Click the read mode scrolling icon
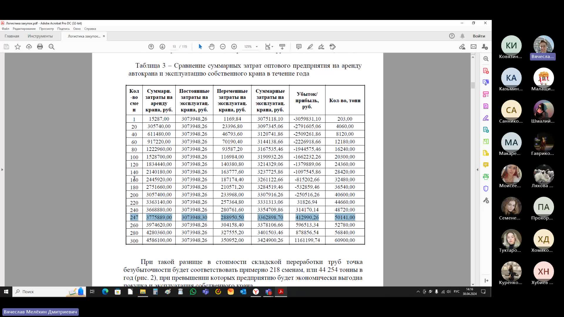564x317 pixels. pos(282,47)
